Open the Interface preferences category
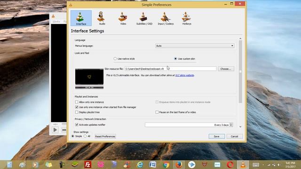Screen dimensions: 301x169 [x=81, y=18]
